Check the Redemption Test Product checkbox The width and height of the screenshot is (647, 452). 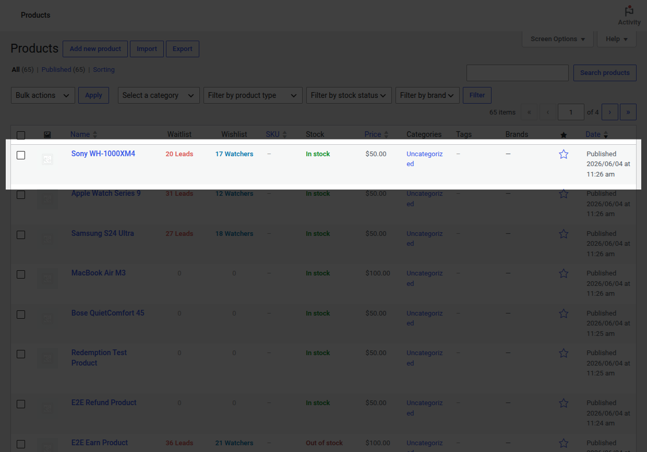(x=21, y=354)
